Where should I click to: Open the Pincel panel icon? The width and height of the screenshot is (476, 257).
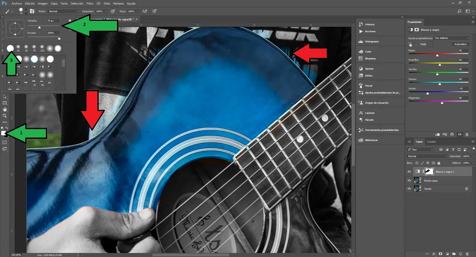(x=361, y=86)
